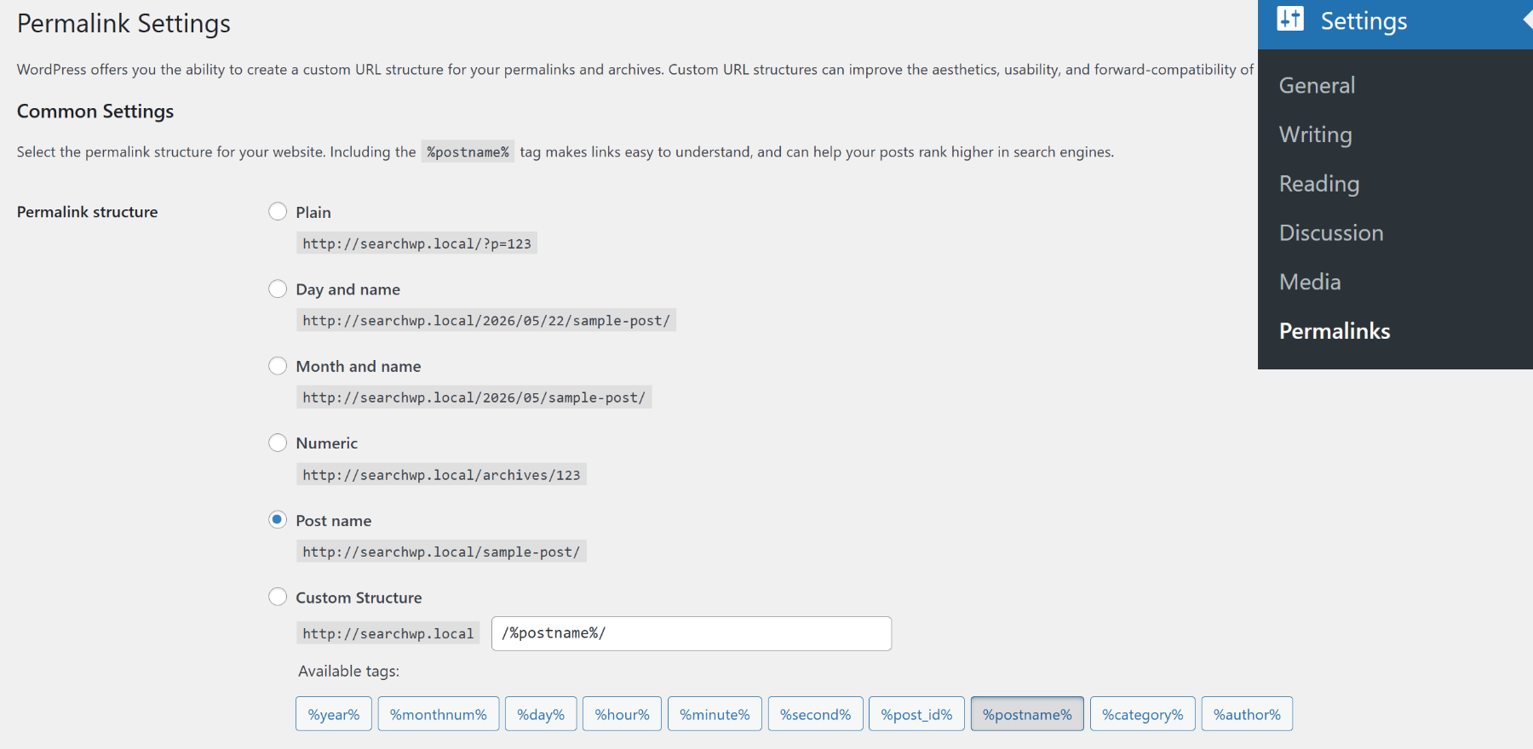Insert the %post_id% tag

pyautogui.click(x=916, y=714)
